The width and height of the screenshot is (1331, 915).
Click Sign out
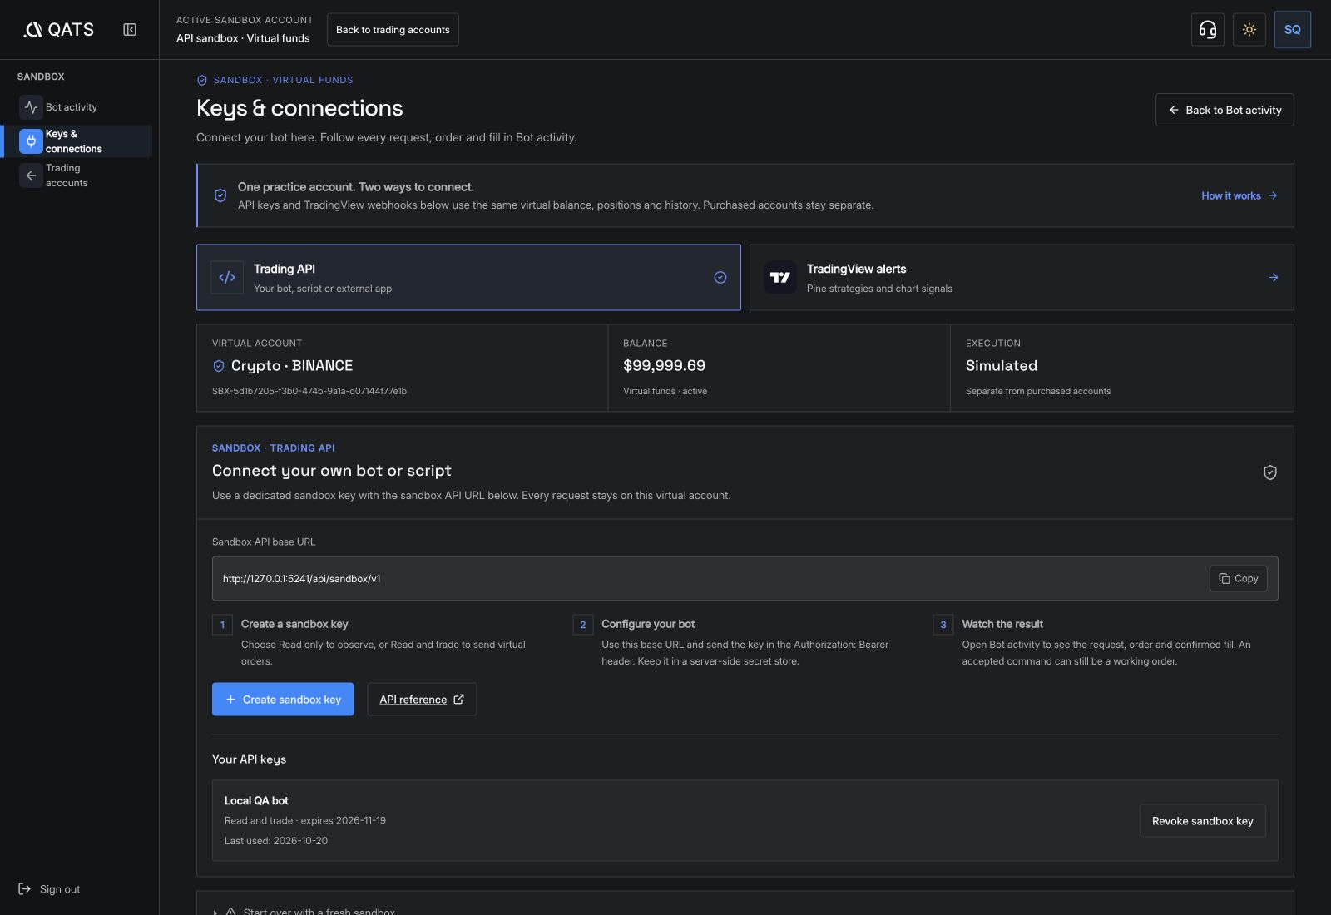(49, 889)
